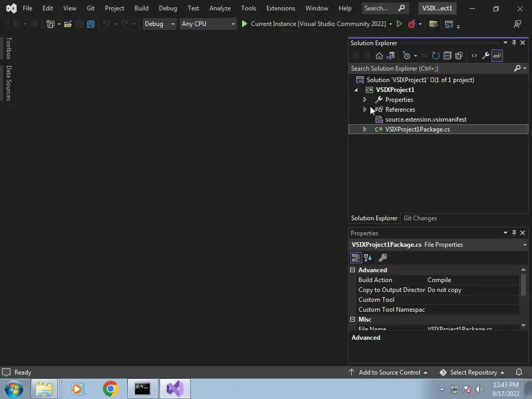The image size is (532, 399).
Task: Click the Visual Studio logo in title bar
Action: click(x=11, y=8)
